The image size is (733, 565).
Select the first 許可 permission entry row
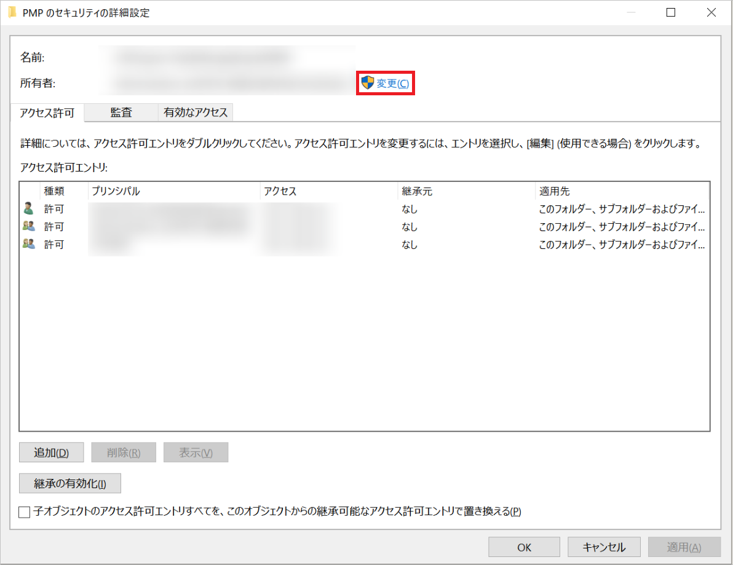coord(246,208)
